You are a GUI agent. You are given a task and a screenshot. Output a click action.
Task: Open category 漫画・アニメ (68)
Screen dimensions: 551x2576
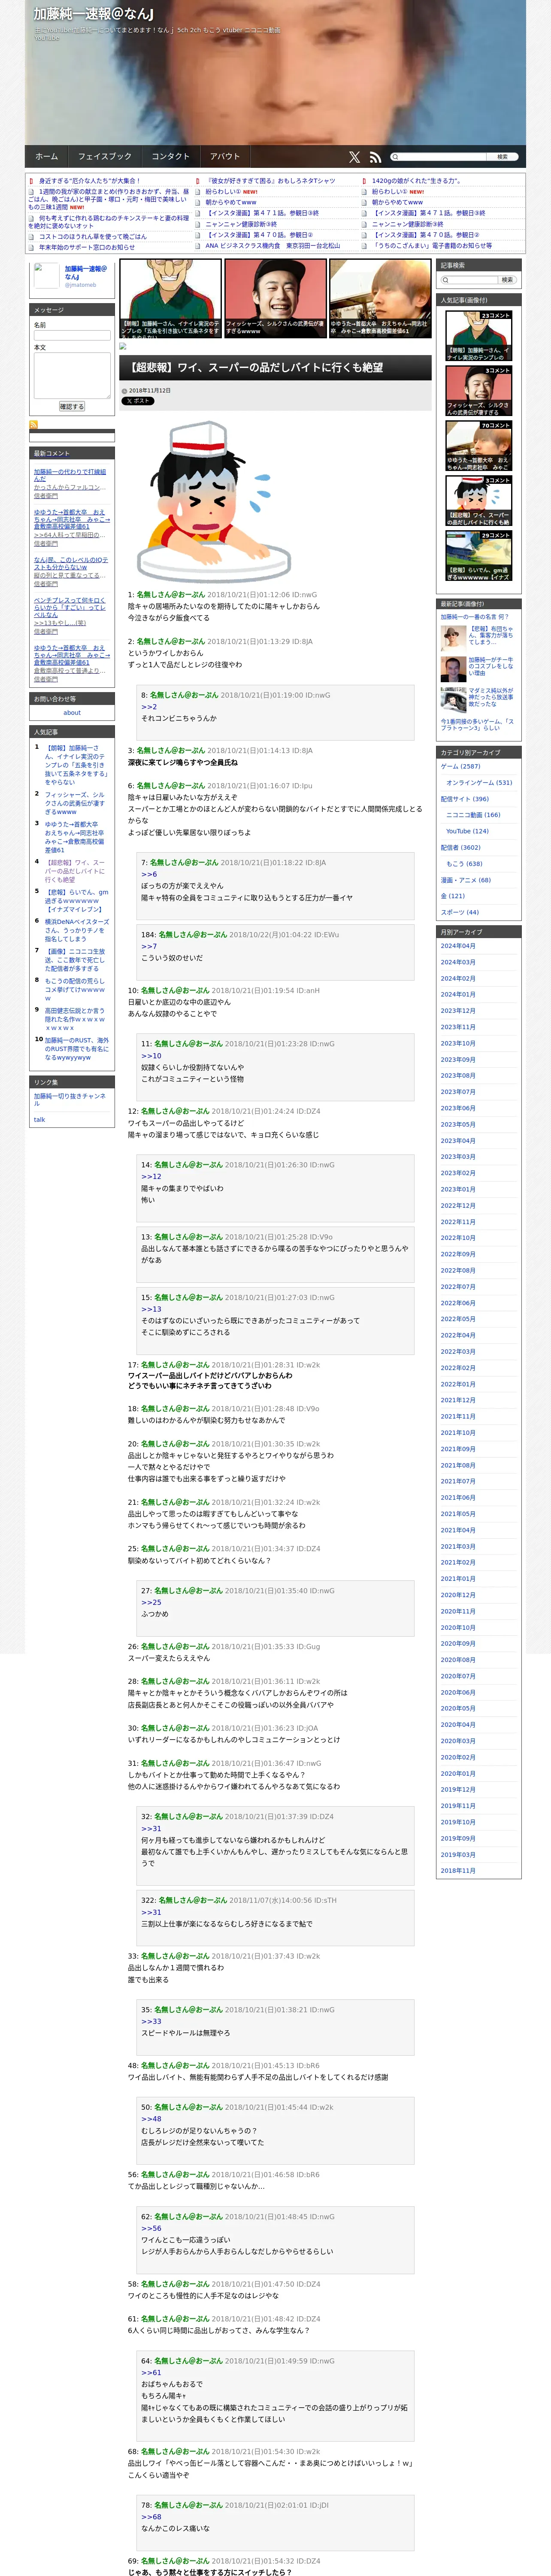point(466,880)
